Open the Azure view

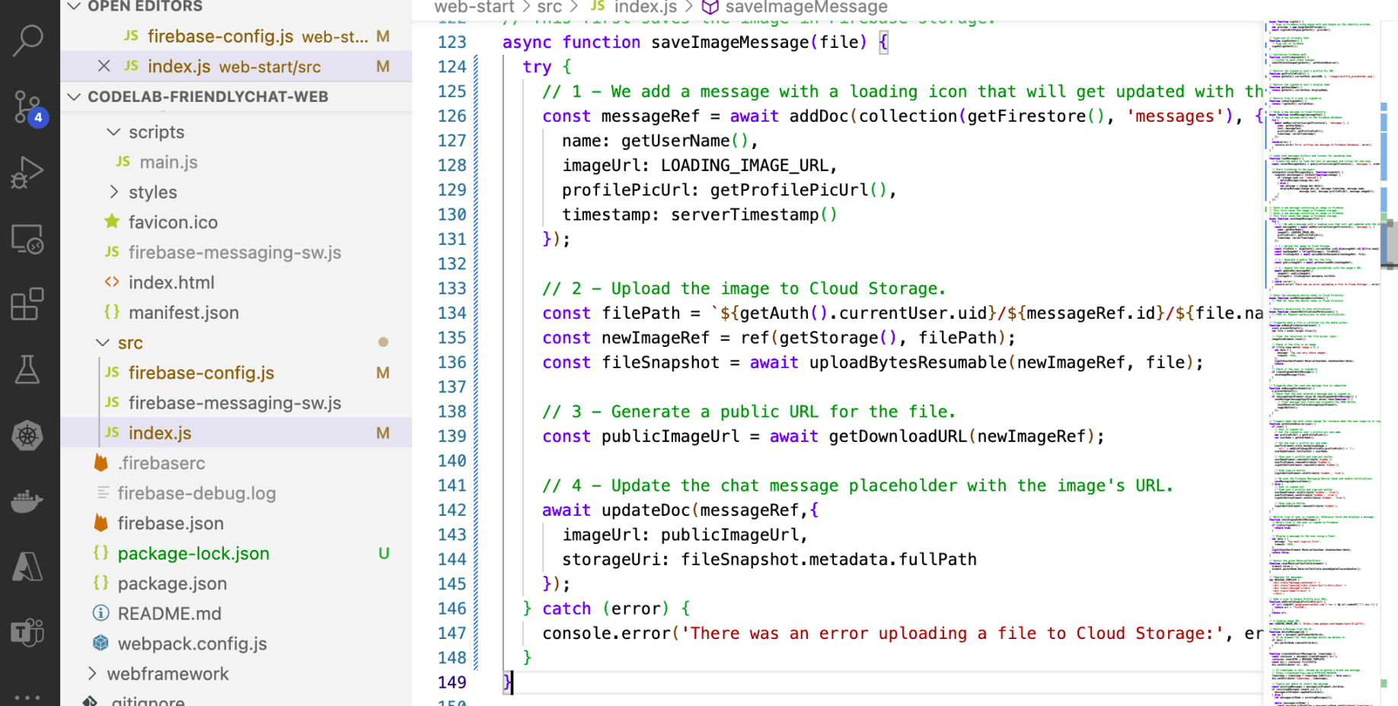pyautogui.click(x=28, y=567)
